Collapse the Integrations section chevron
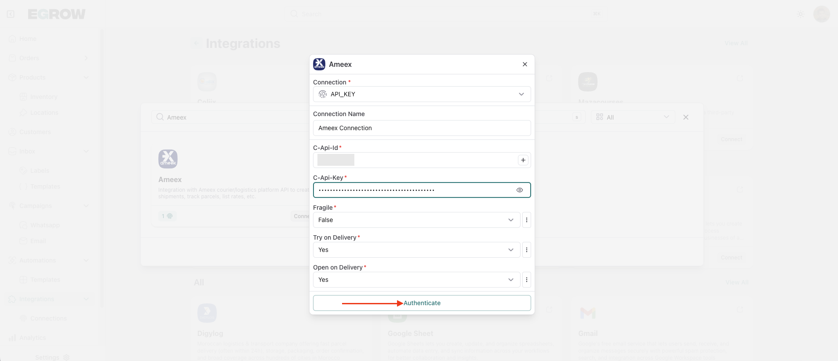This screenshot has height=361, width=838. tap(86, 299)
